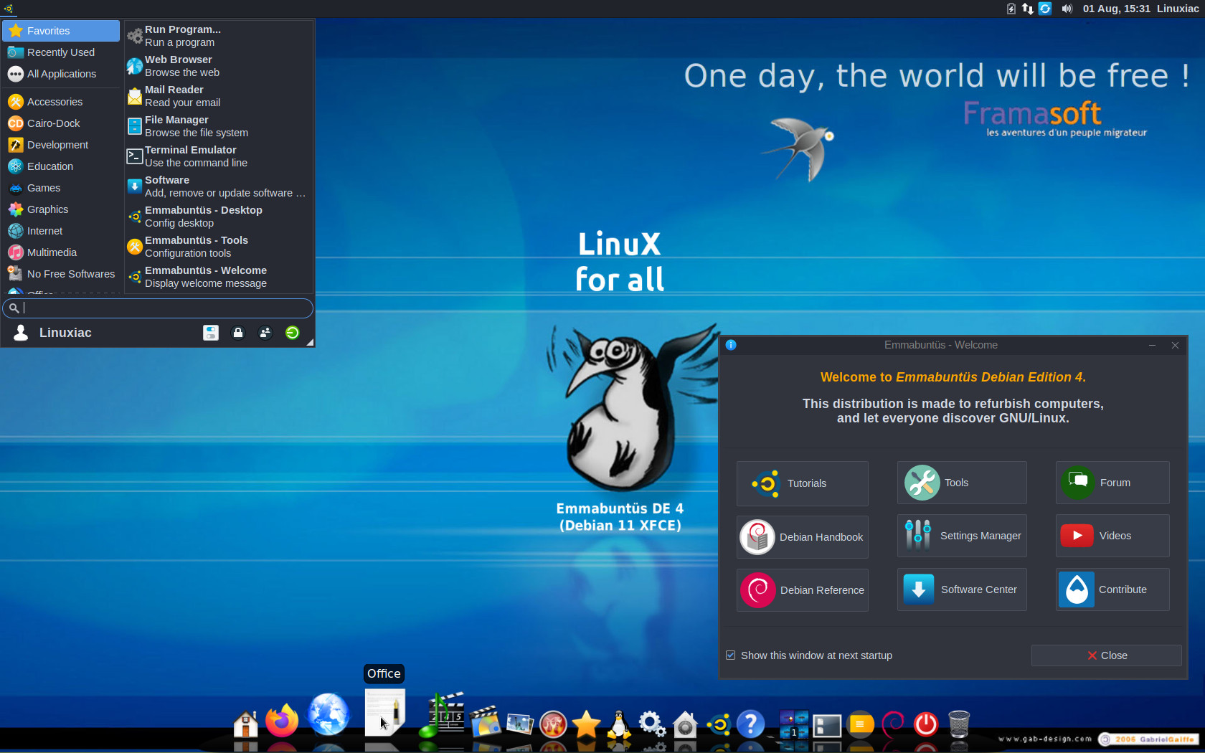Open the settings switches icon in menu footer
This screenshot has height=753, width=1205.
211,333
